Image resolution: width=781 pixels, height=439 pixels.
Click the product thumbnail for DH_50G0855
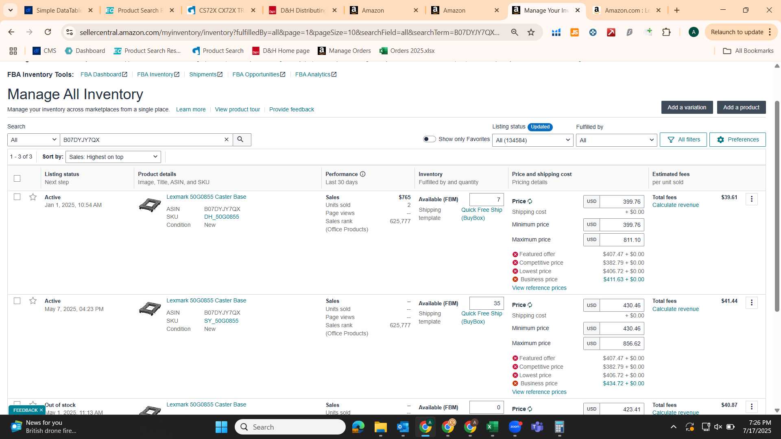point(150,205)
